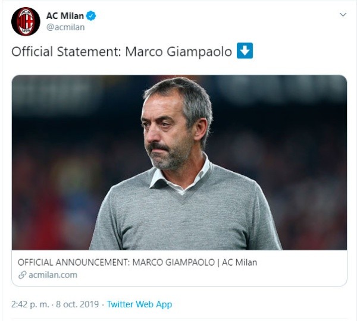
Task: Open the acmilan.com domain text in card
Action: pyautogui.click(x=53, y=275)
